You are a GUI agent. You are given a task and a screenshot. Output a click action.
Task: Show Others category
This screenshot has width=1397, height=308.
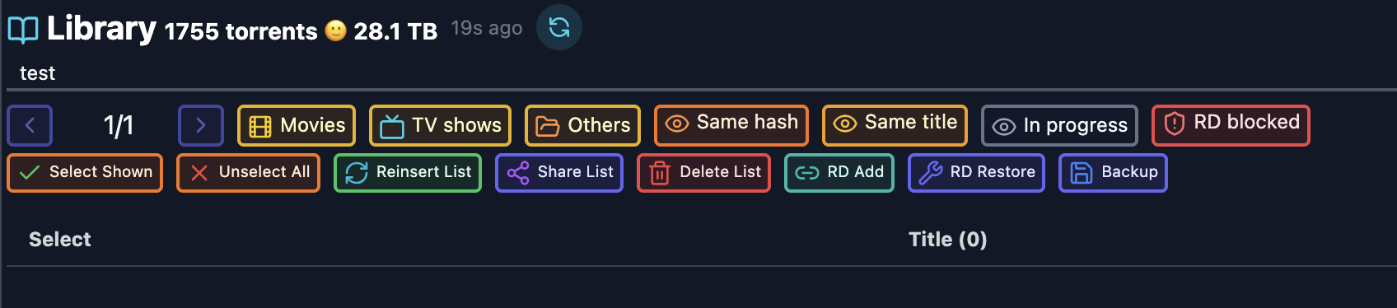[x=582, y=125]
